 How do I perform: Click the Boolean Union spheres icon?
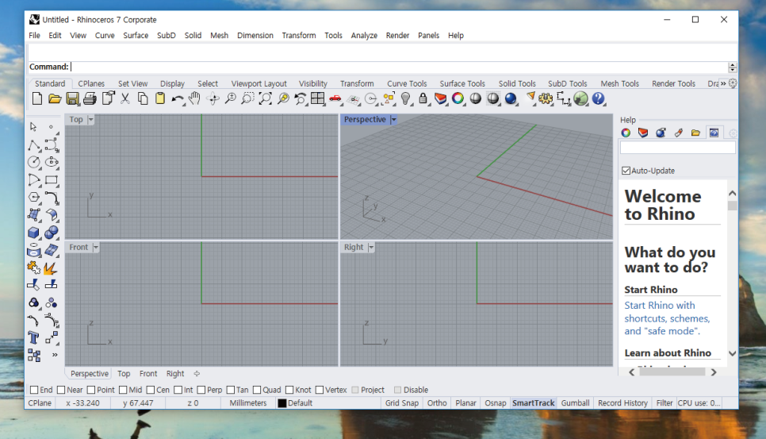tap(52, 233)
